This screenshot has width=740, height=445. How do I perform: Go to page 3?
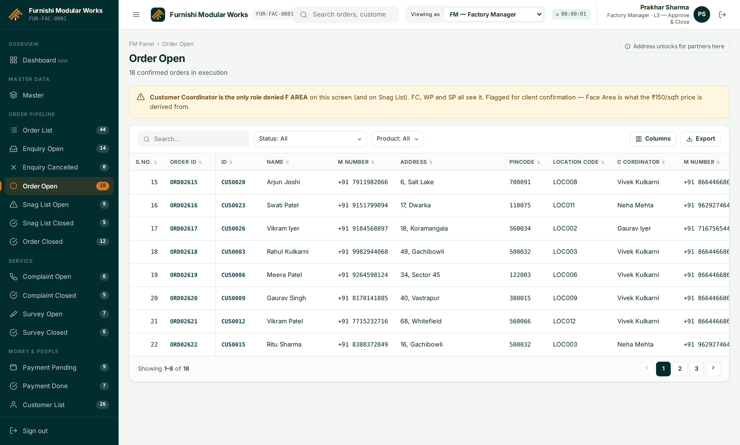pos(696,369)
